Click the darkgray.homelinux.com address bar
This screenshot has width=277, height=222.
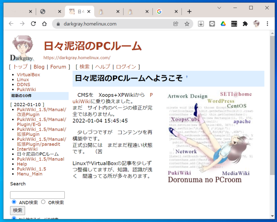(x=123, y=24)
